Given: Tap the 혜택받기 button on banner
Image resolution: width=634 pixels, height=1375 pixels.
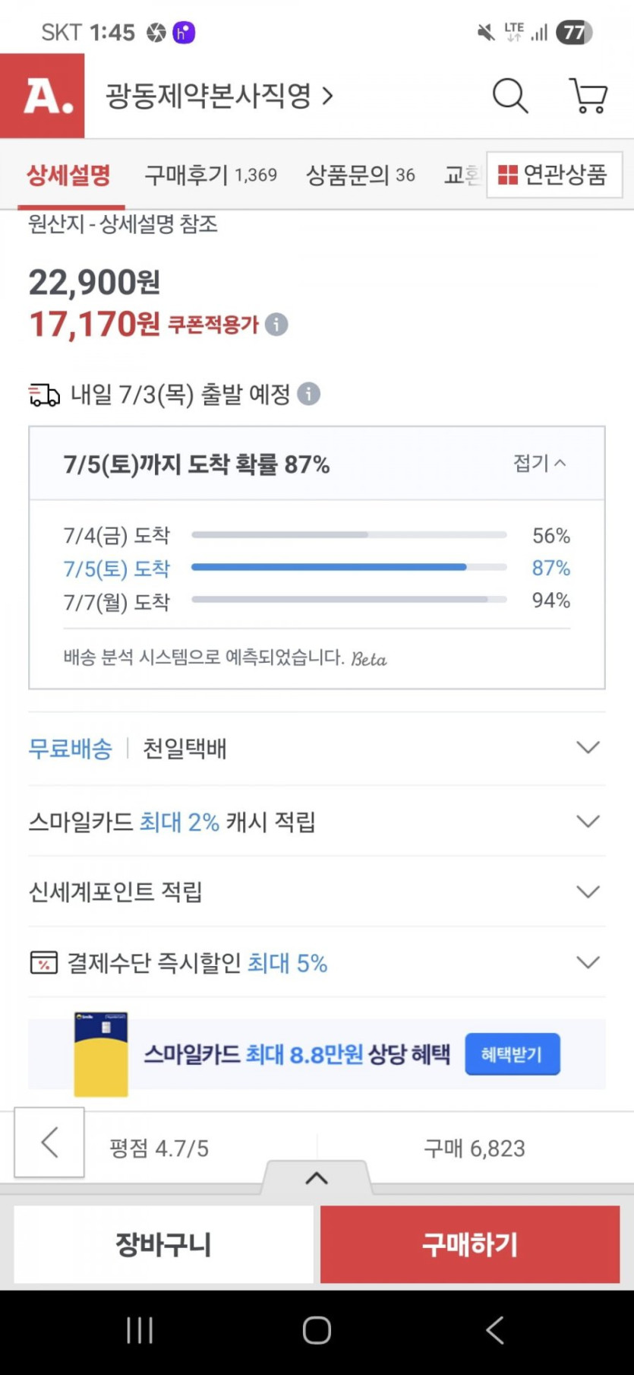Looking at the screenshot, I should pyautogui.click(x=512, y=1054).
